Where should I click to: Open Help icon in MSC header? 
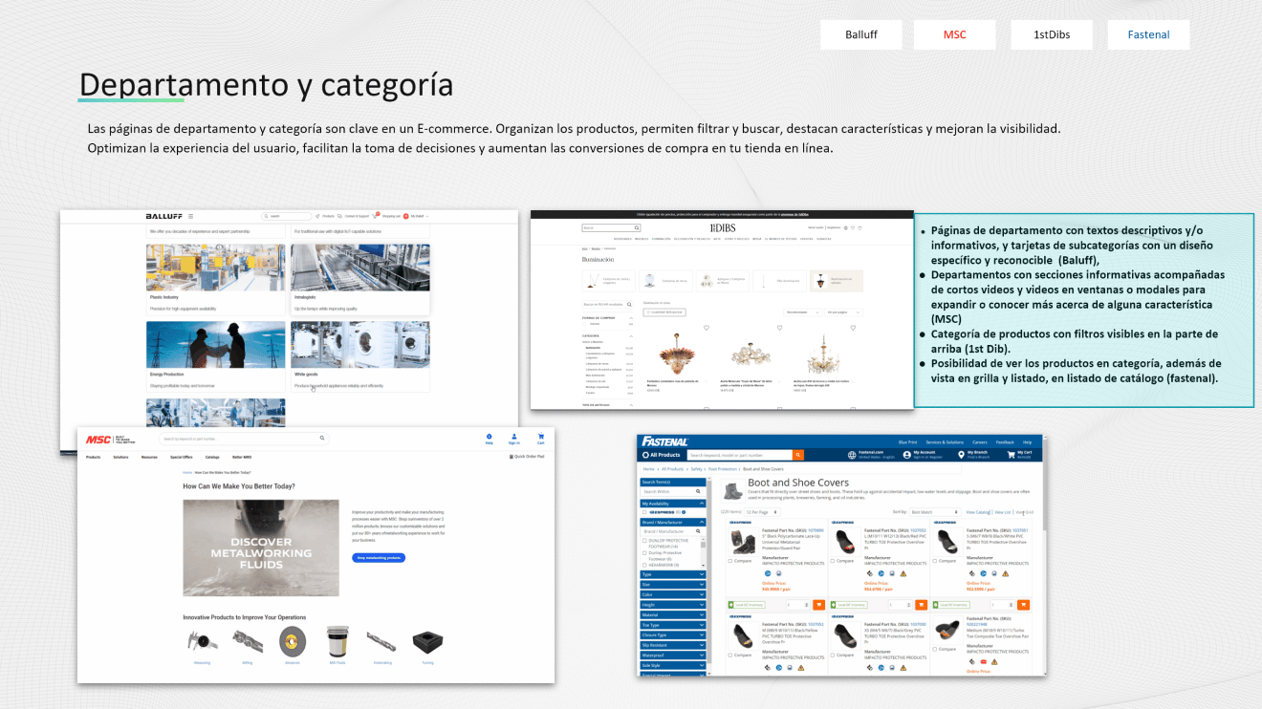pyautogui.click(x=489, y=439)
